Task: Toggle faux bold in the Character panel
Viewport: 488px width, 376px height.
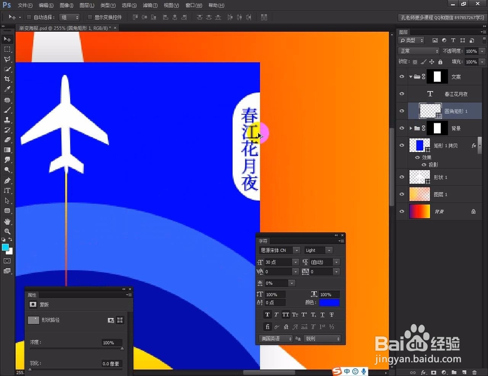Action: 266,314
